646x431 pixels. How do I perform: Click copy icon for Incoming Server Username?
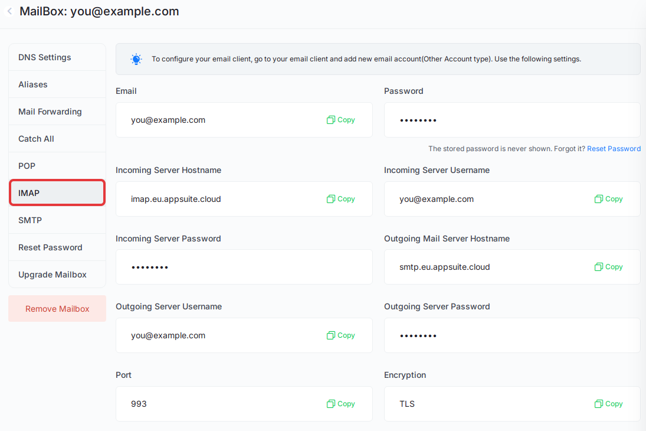click(599, 199)
